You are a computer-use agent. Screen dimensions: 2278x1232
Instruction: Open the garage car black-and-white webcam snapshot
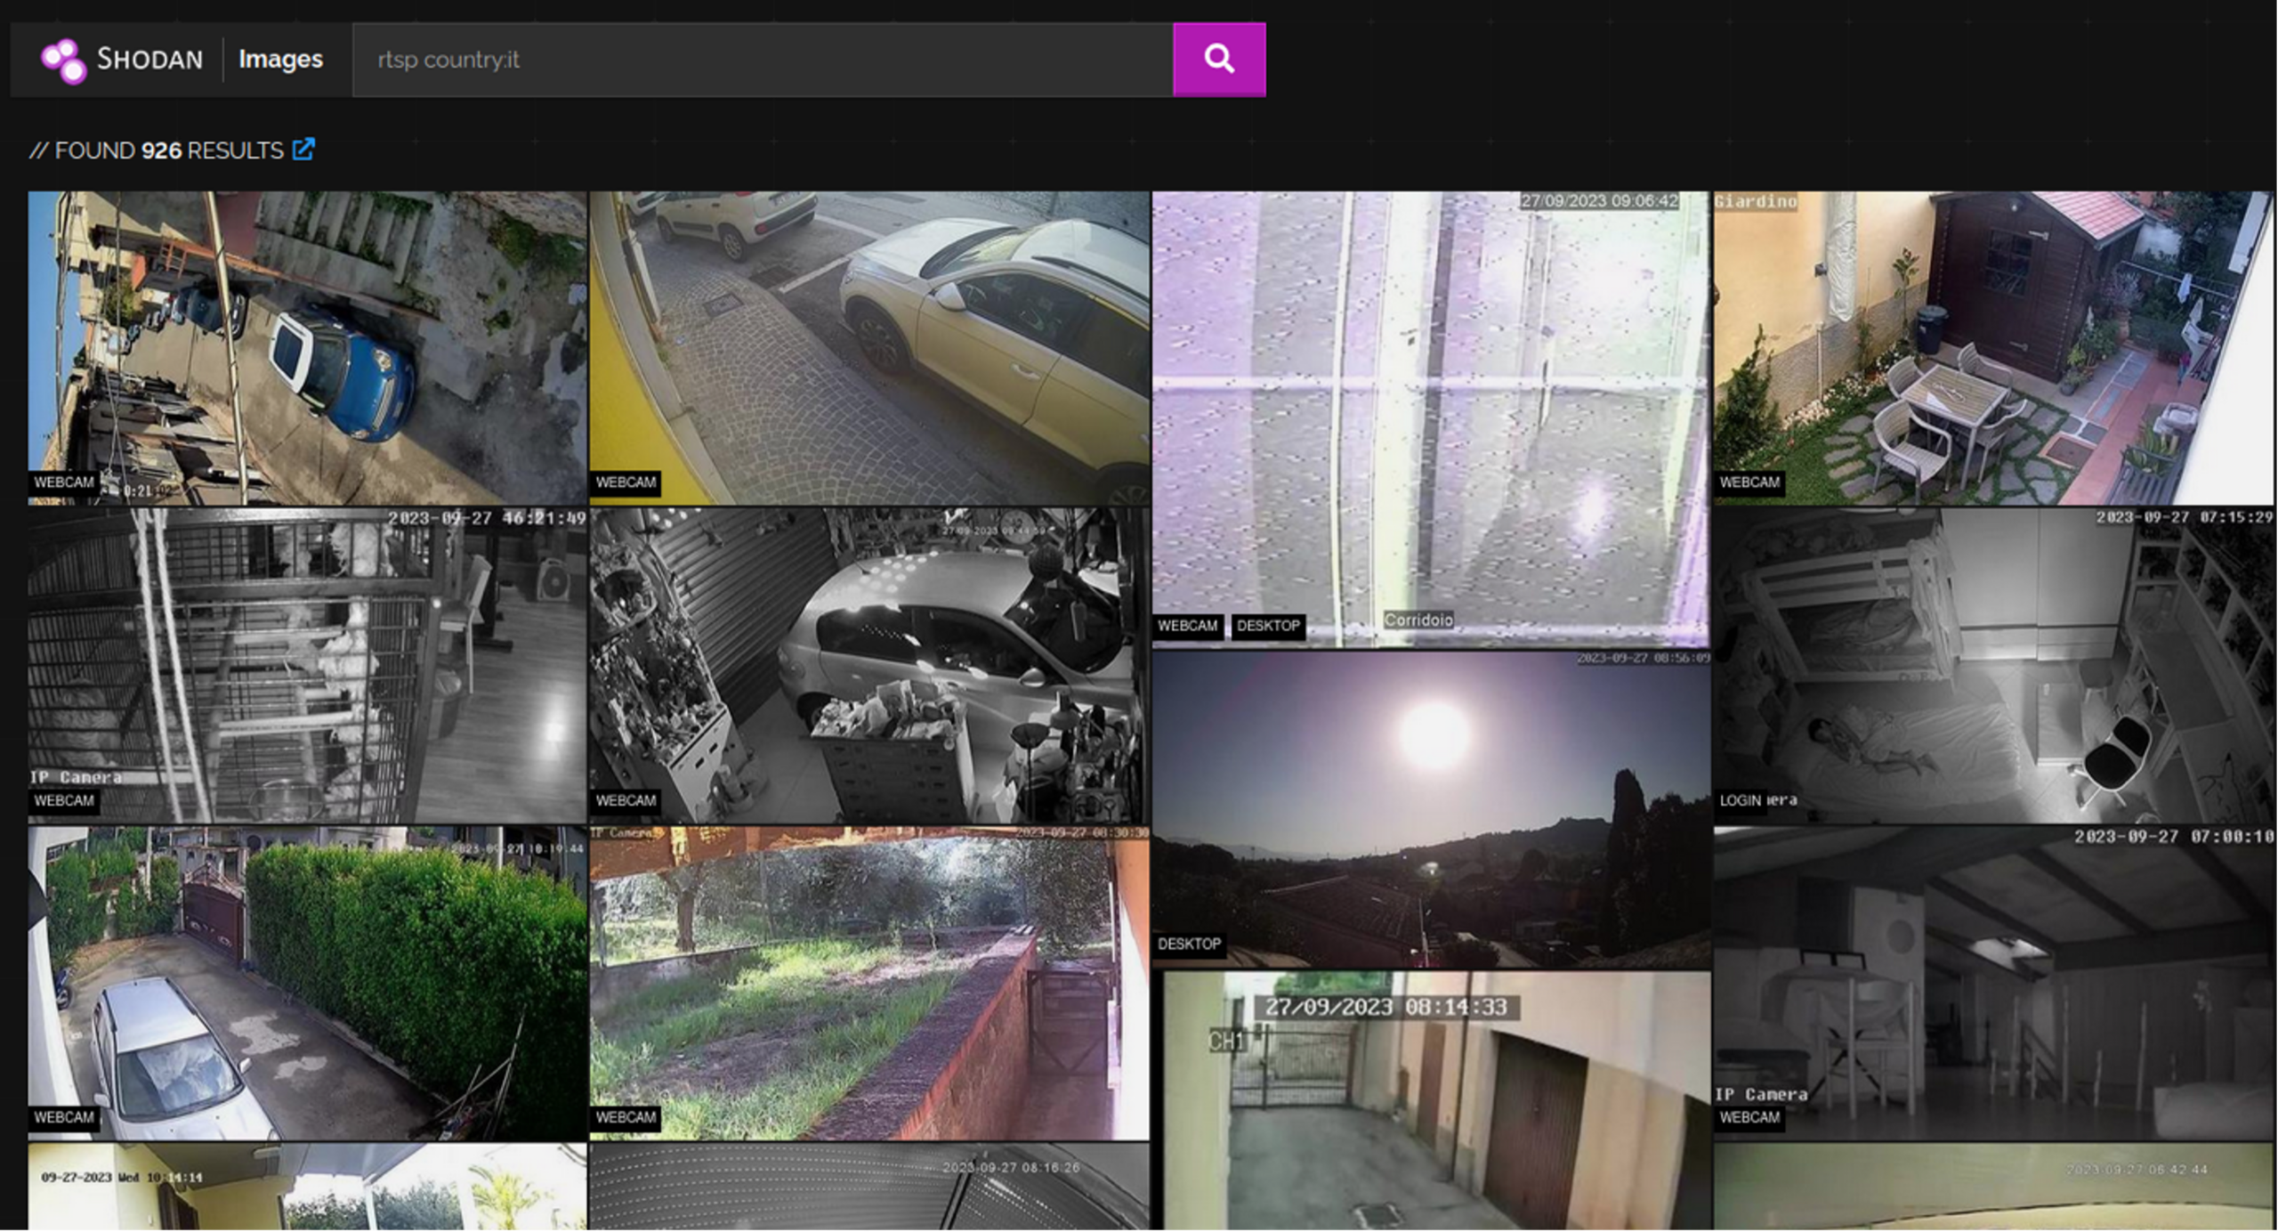(x=868, y=663)
